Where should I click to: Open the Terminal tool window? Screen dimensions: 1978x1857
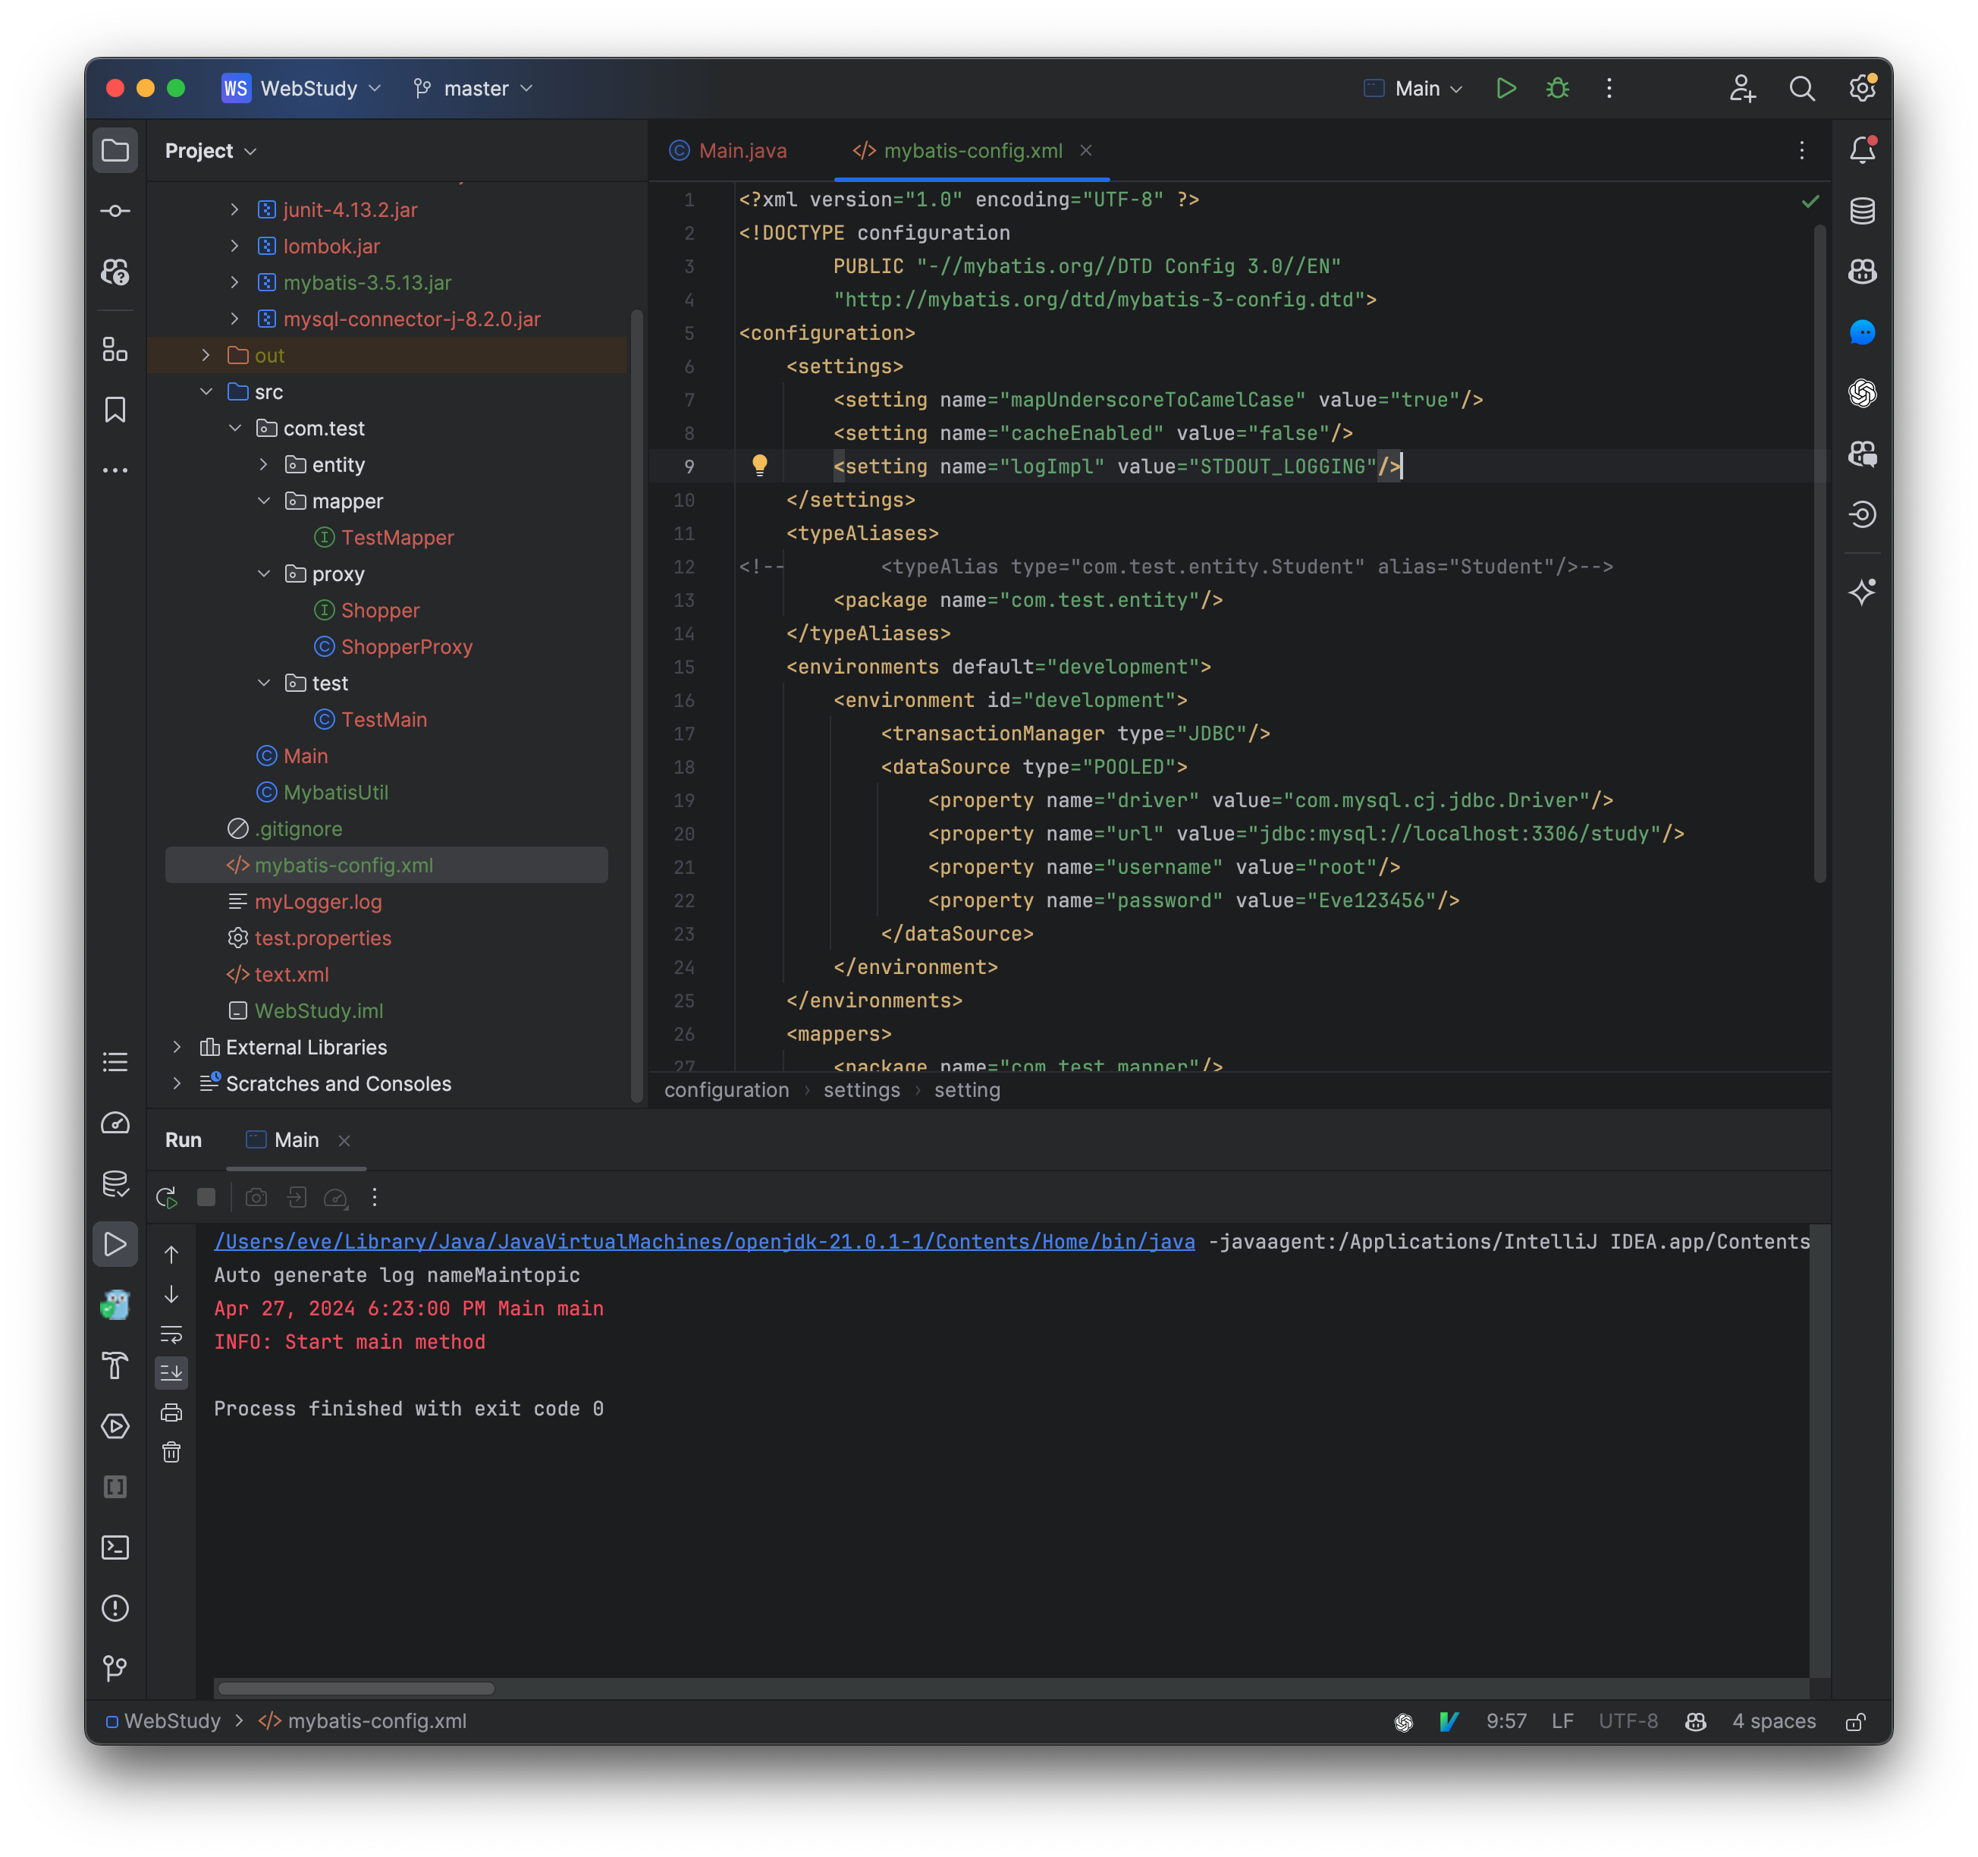click(x=115, y=1547)
